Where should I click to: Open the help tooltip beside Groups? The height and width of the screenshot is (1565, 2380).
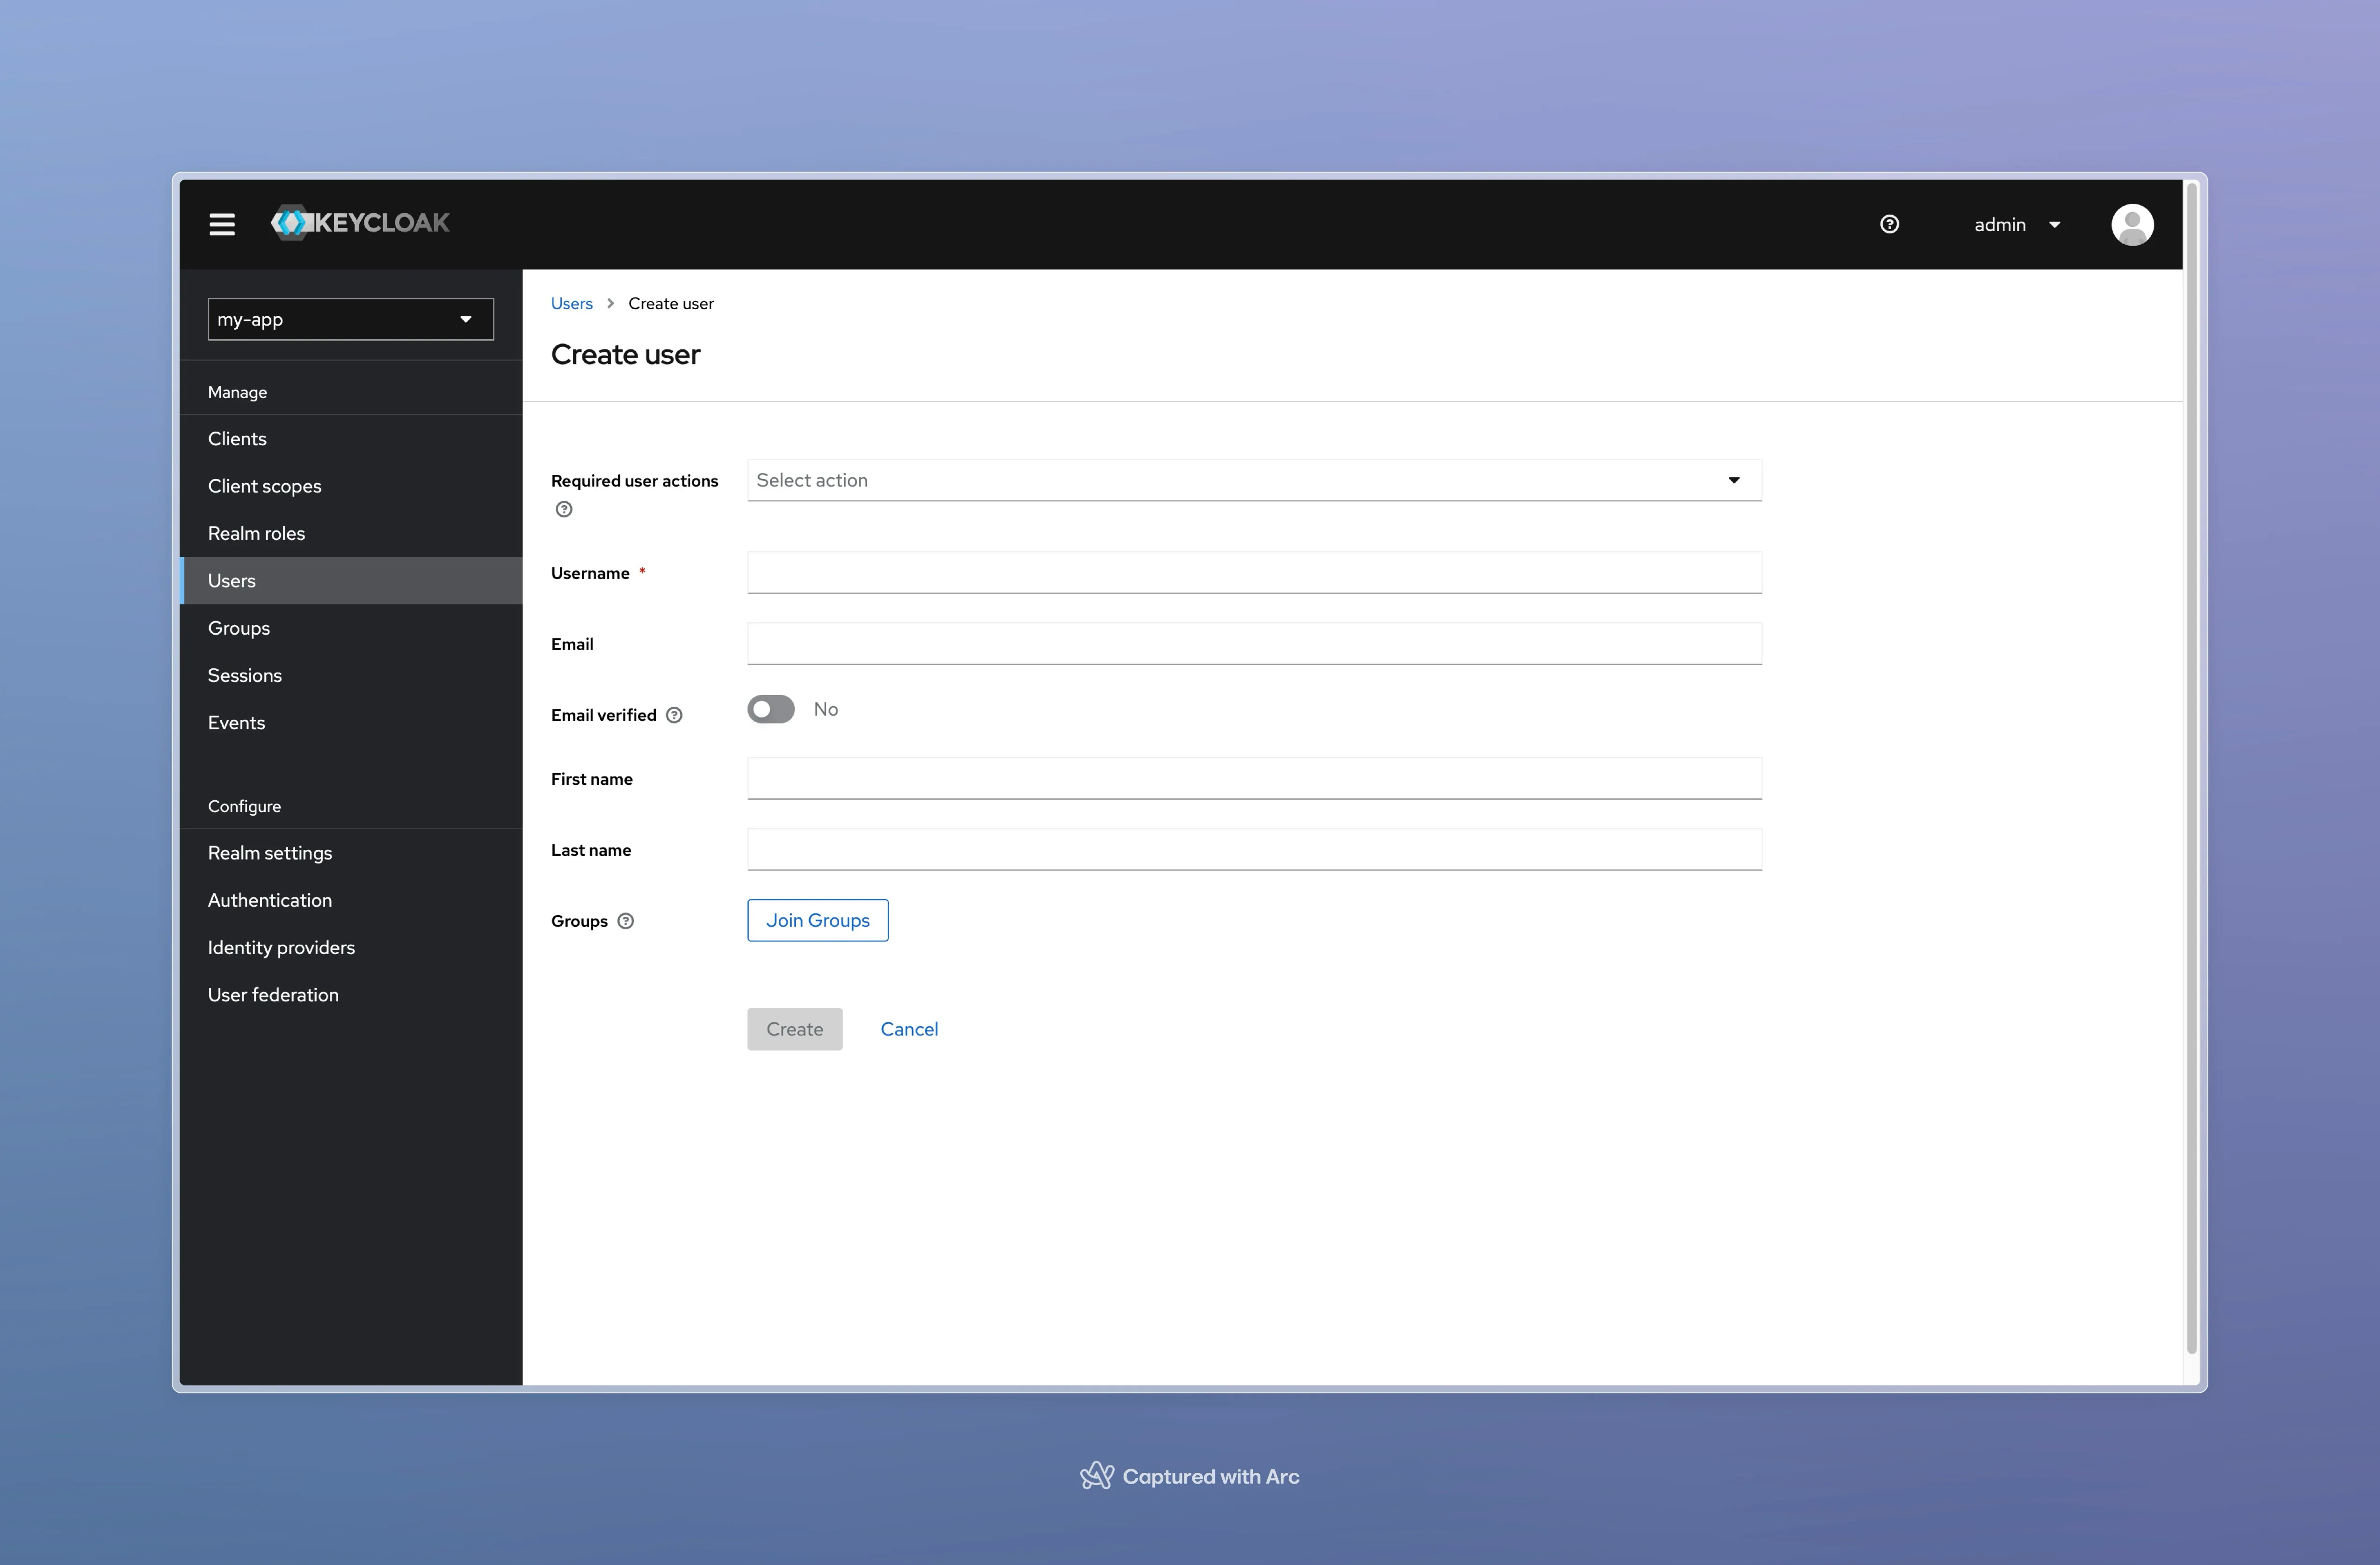[626, 921]
